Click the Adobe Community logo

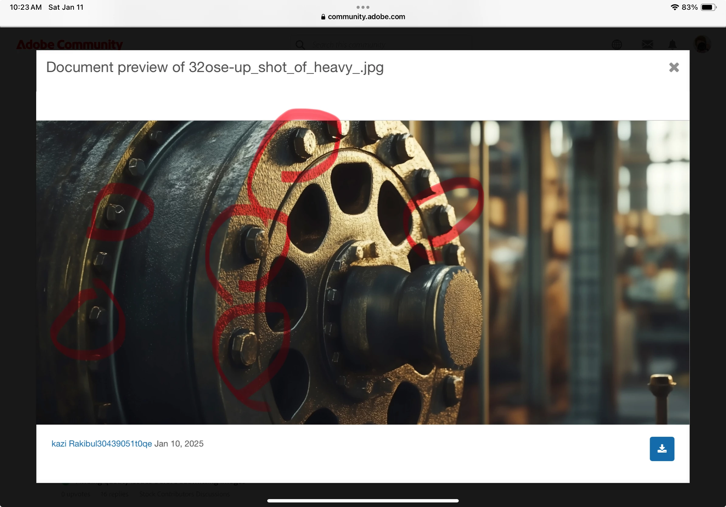[x=69, y=45]
